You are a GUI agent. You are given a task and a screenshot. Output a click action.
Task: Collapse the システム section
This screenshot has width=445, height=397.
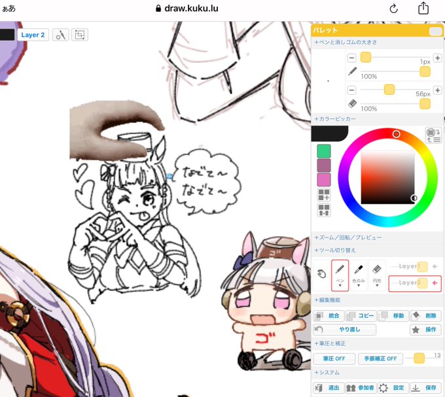pos(327,372)
